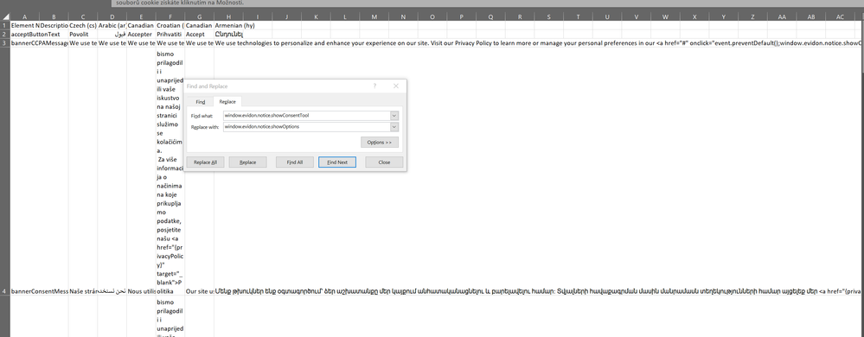Click the Replace with input field
The image size is (864, 337).
306,127
